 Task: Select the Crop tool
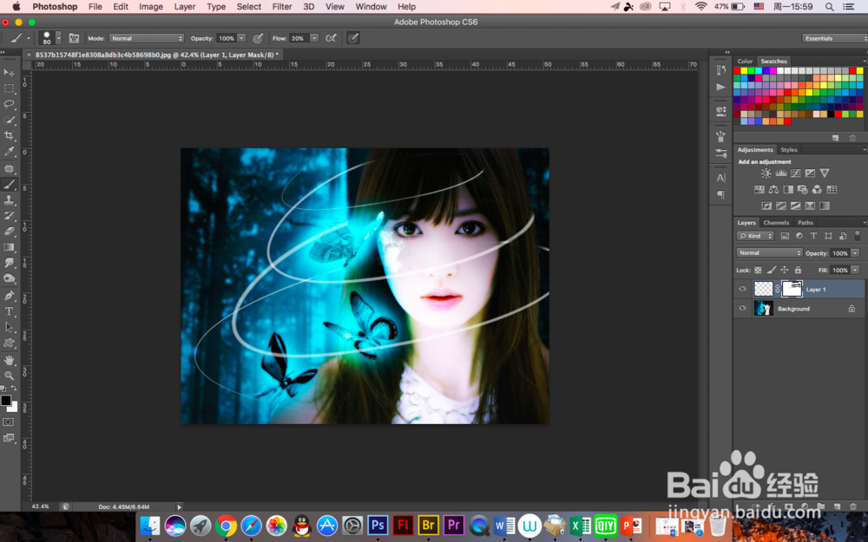9,135
